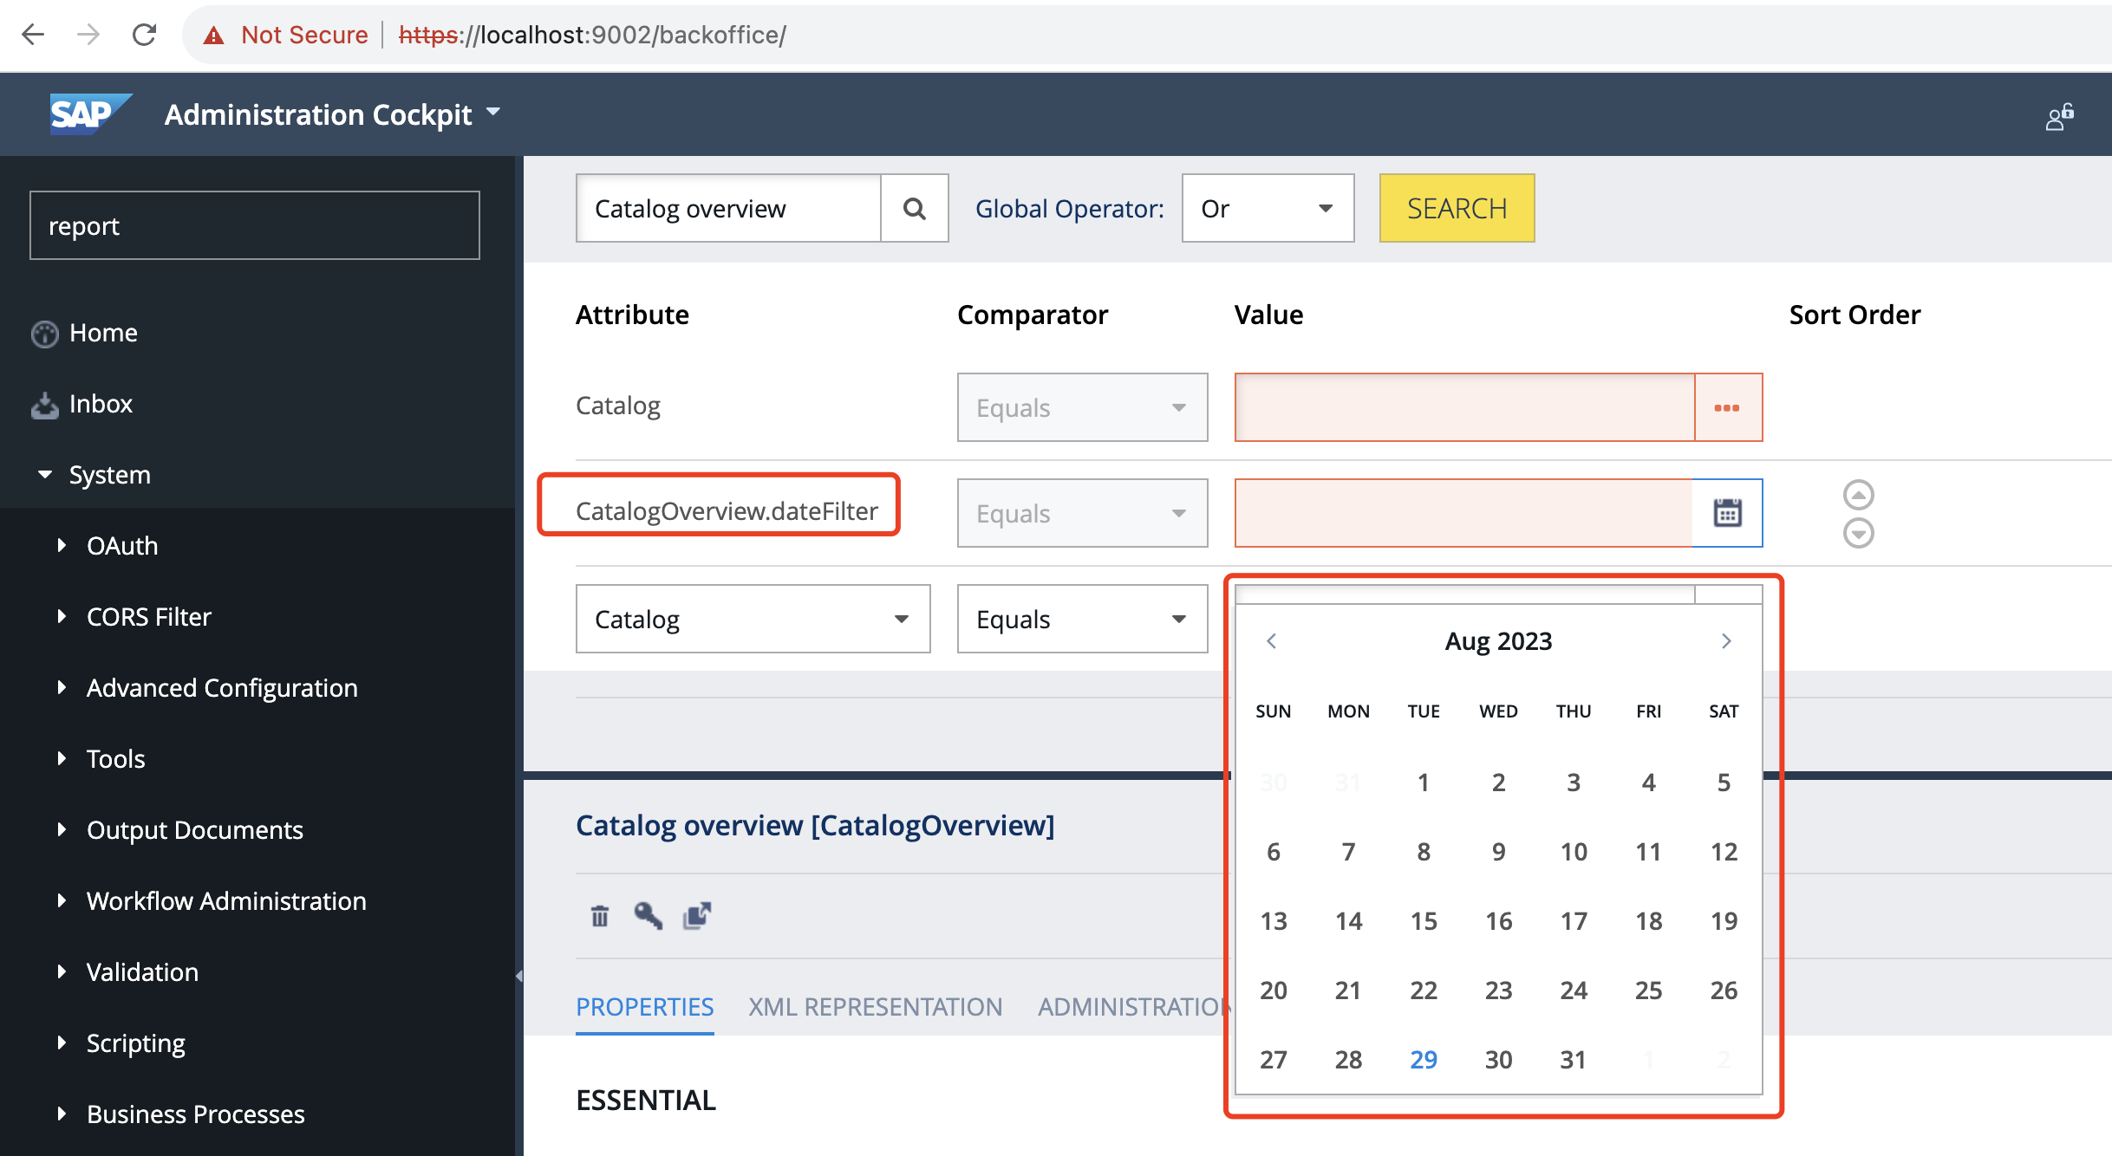Move dateFilter row up in sort order
The image size is (2112, 1156).
(1858, 494)
